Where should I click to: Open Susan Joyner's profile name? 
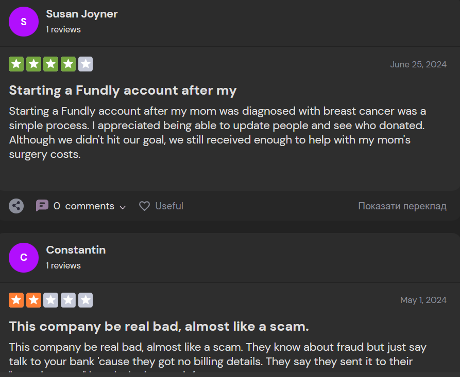(x=82, y=14)
